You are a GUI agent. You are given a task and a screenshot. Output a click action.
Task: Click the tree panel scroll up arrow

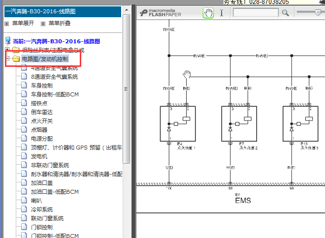127,10
